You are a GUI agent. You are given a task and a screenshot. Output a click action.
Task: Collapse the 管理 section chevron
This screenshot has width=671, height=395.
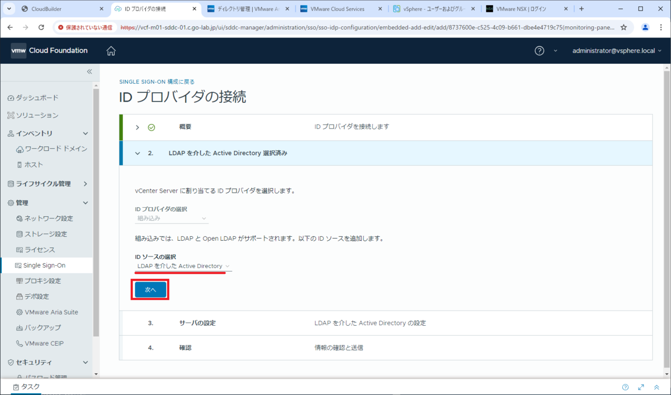pyautogui.click(x=86, y=203)
